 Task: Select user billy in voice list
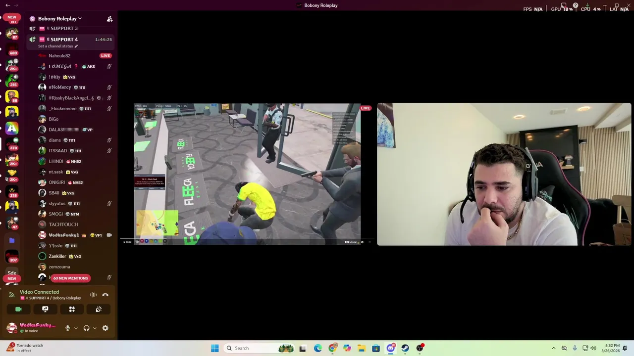coord(74,77)
